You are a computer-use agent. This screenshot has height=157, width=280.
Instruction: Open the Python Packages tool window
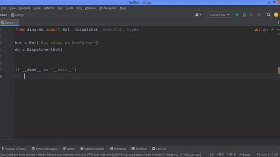click(44, 149)
